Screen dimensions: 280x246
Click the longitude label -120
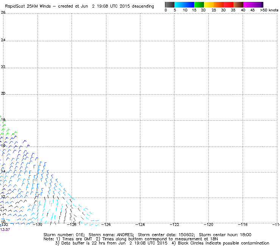[208, 224]
